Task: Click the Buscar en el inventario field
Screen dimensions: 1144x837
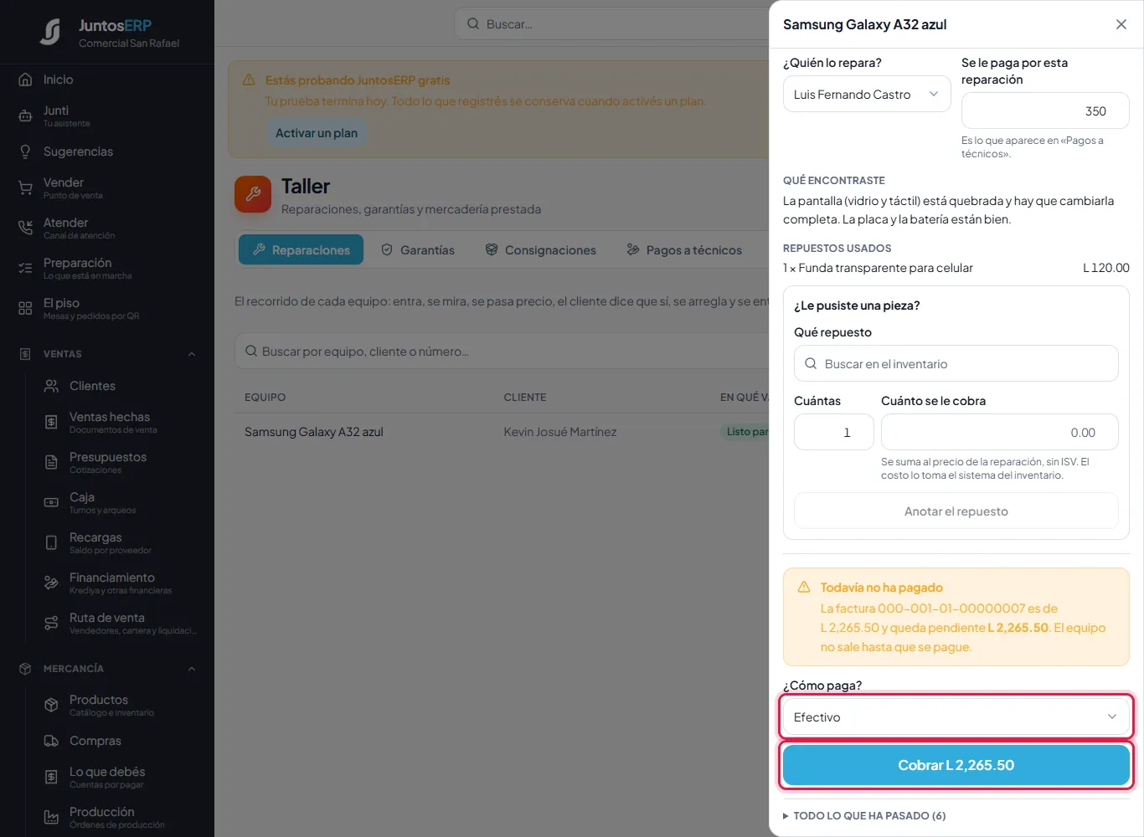Action: point(956,363)
